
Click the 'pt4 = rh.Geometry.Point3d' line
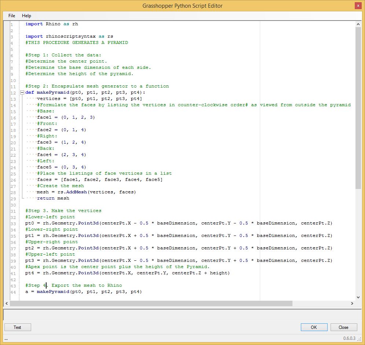[x=128, y=273]
